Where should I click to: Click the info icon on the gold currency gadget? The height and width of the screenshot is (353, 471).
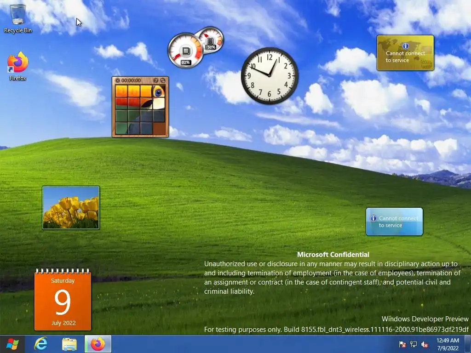(405, 46)
